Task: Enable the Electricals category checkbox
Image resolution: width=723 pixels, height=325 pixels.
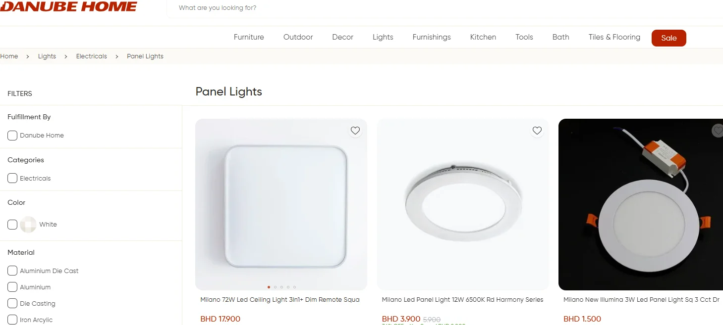Action: (x=12, y=178)
